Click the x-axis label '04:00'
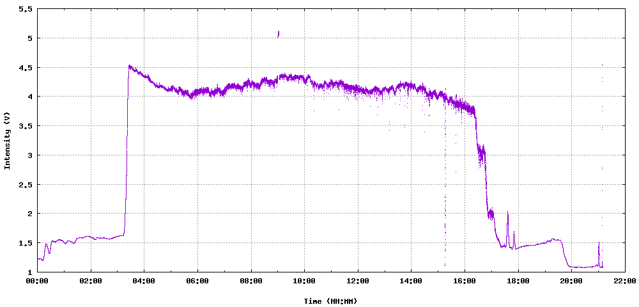 pos(144,281)
